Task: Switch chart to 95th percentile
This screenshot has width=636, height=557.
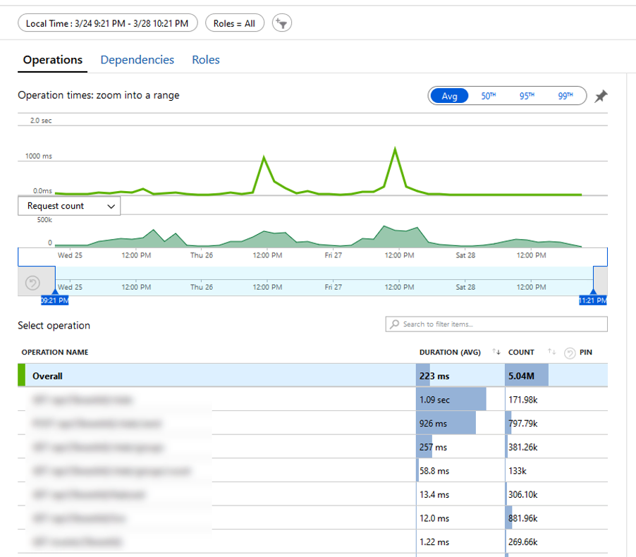Action: [x=527, y=97]
